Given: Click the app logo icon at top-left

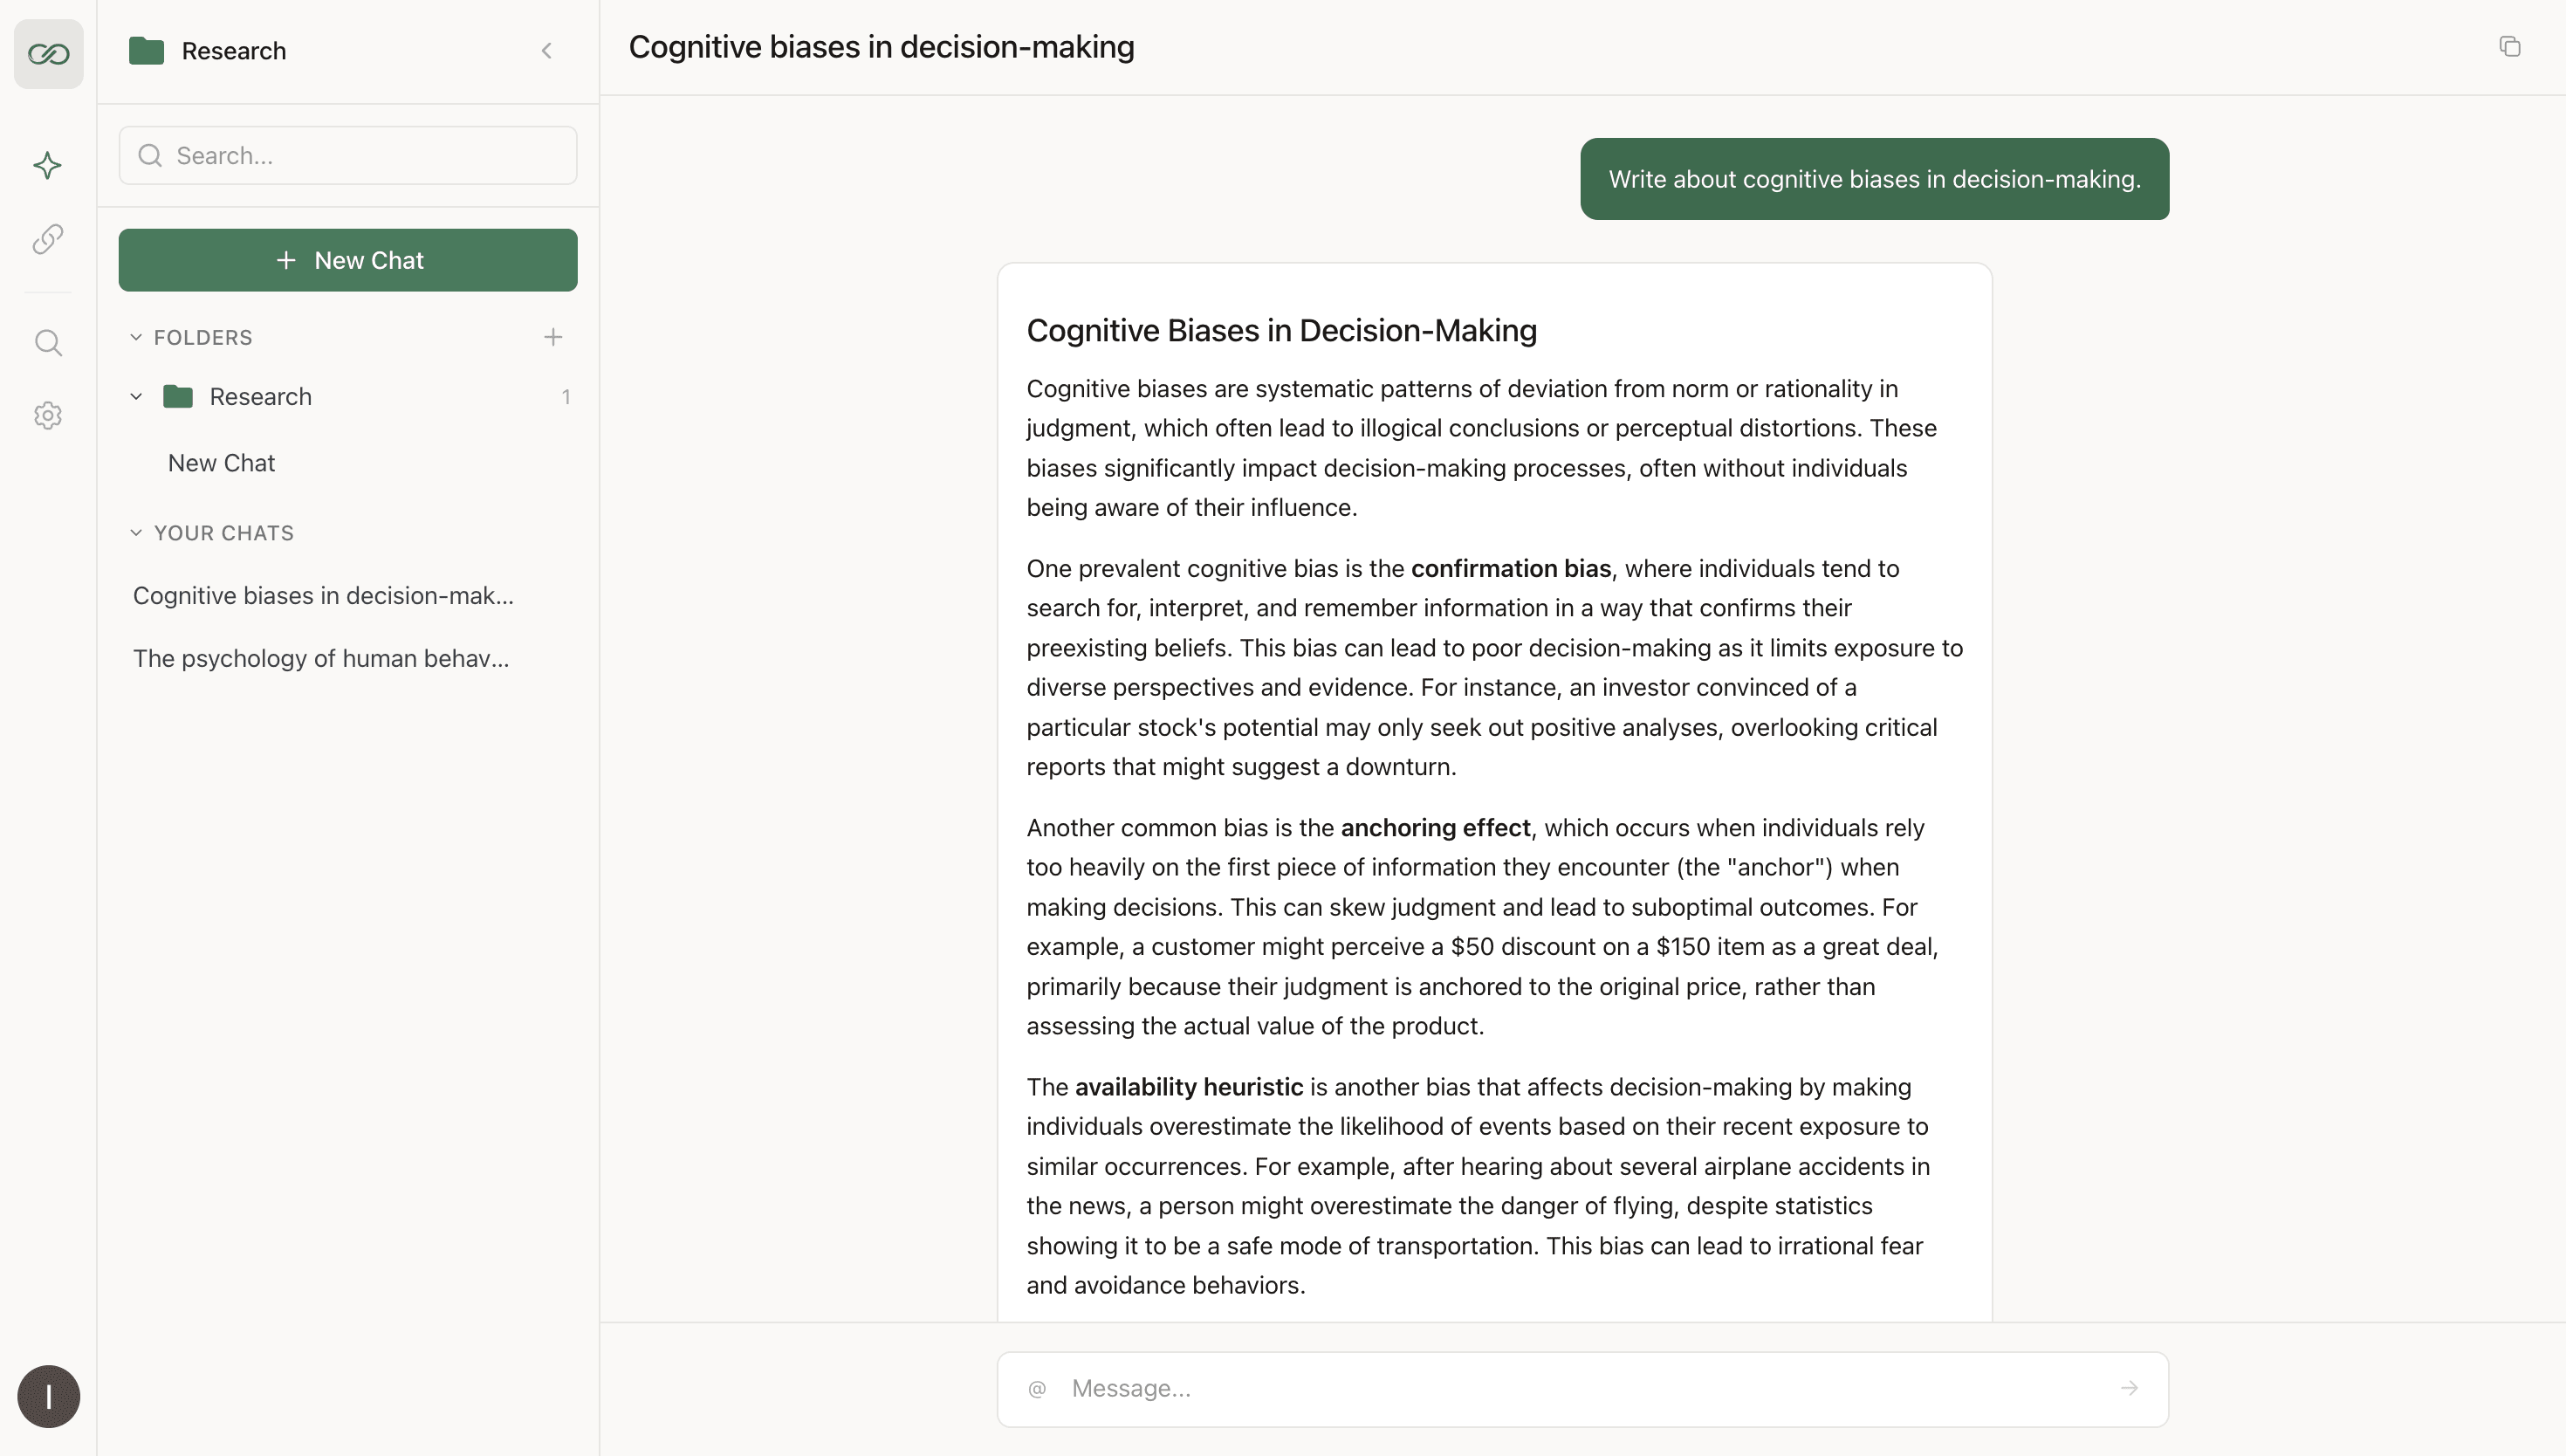Looking at the screenshot, I should 48,54.
